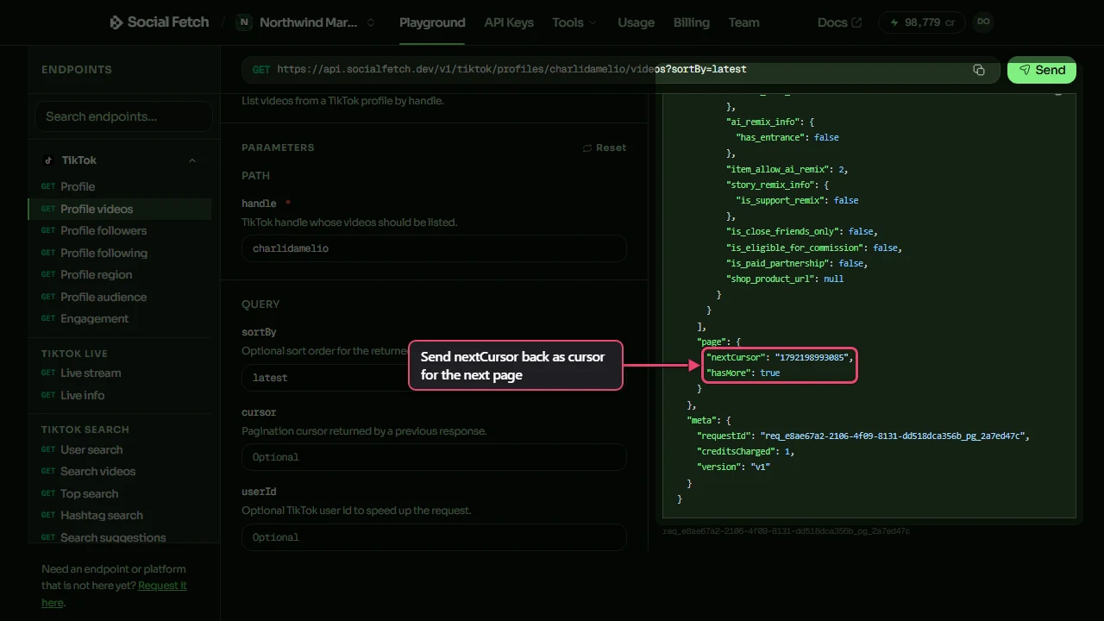
Task: Open the Live info endpoint
Action: click(120, 395)
